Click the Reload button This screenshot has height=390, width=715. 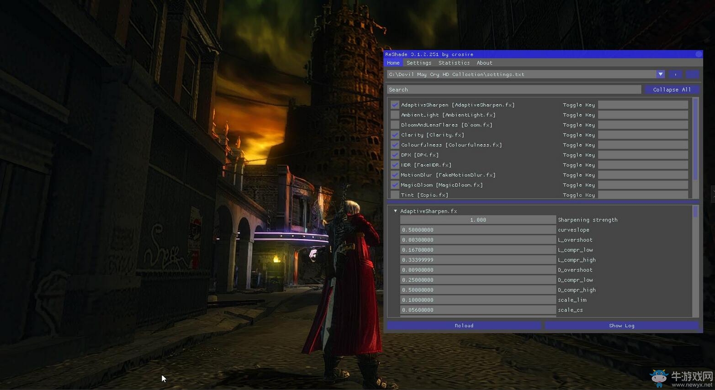coord(464,326)
